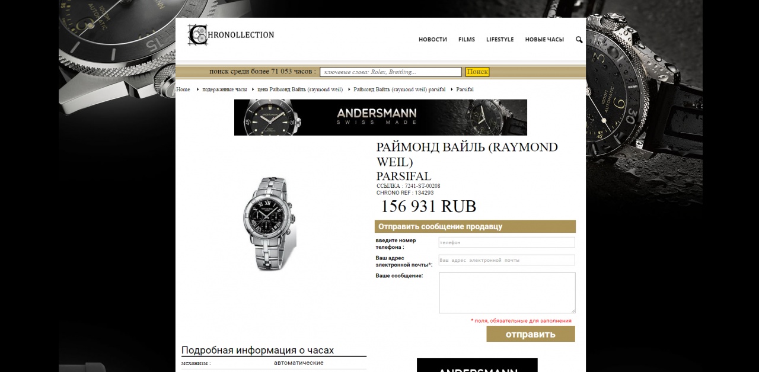This screenshot has height=372, width=759.
Task: Click inside the Ваше сообщение textarea
Action: pyautogui.click(x=507, y=293)
